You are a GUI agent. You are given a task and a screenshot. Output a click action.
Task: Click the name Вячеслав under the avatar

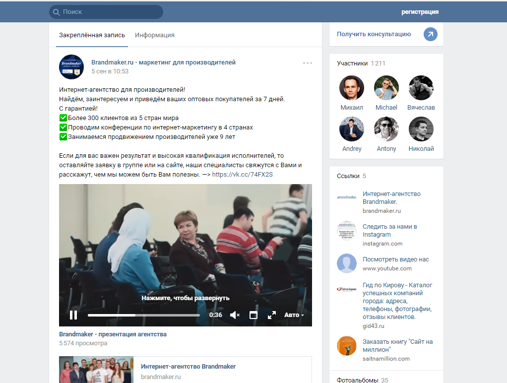(x=421, y=107)
